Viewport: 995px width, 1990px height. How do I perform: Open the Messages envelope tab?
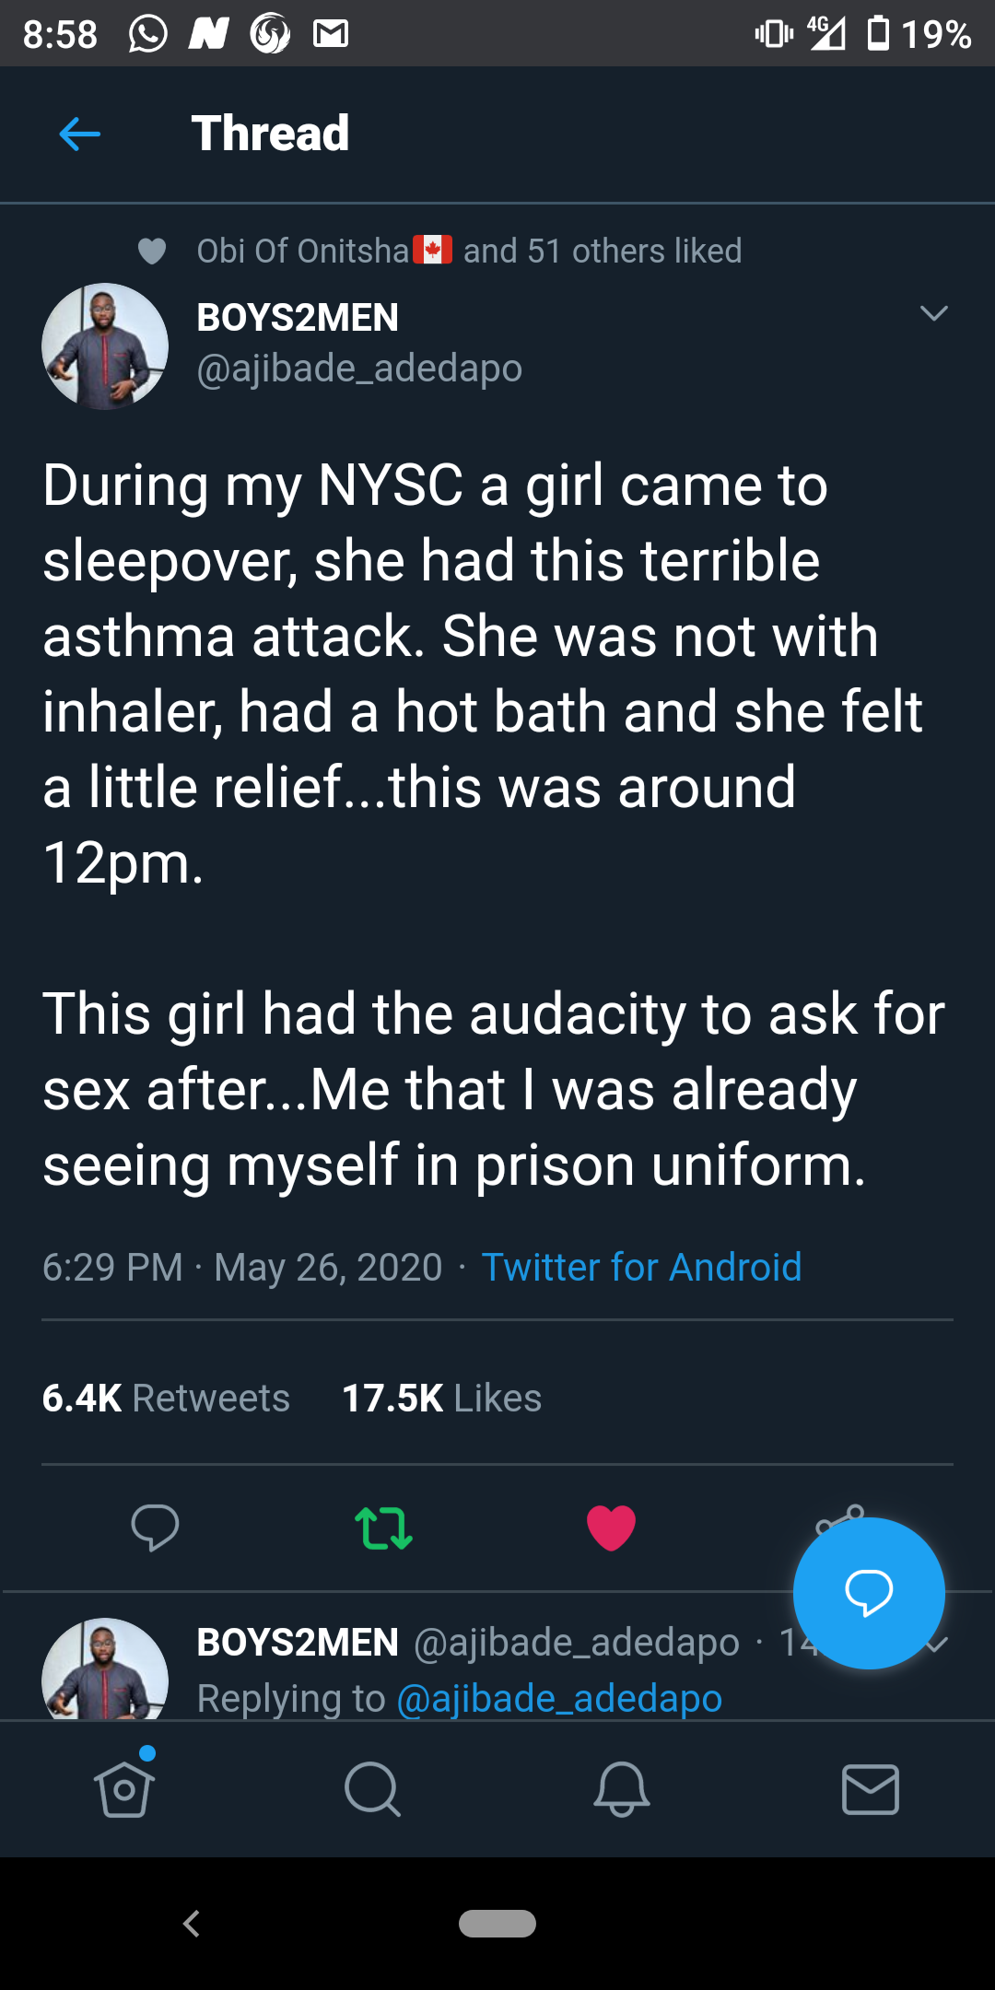[871, 1789]
